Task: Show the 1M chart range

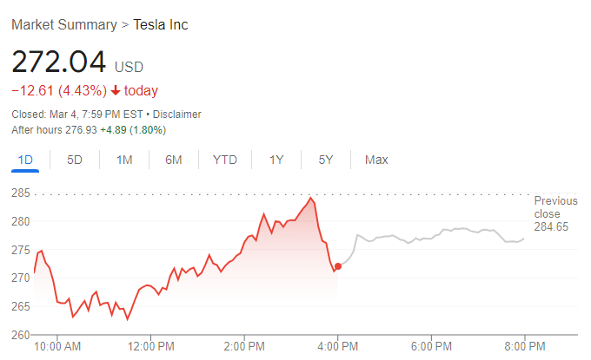Action: (x=124, y=160)
